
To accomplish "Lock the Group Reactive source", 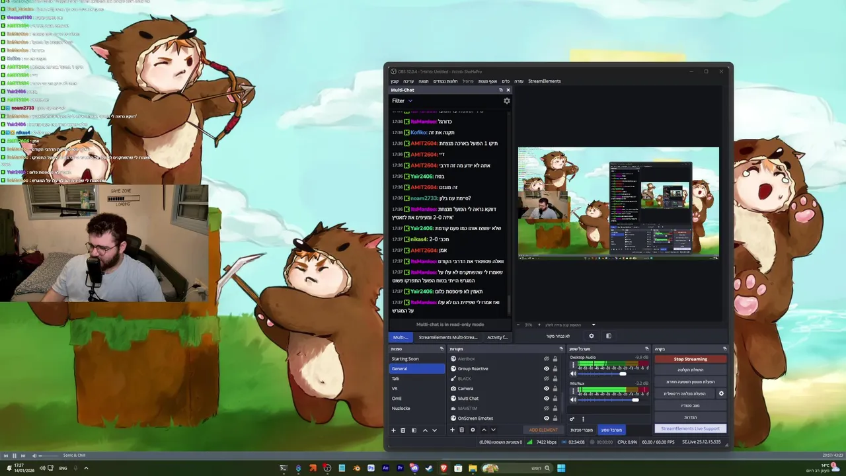I will click(555, 369).
